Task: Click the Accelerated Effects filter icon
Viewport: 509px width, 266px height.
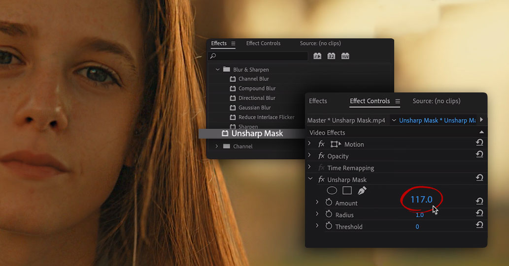Action: point(317,56)
